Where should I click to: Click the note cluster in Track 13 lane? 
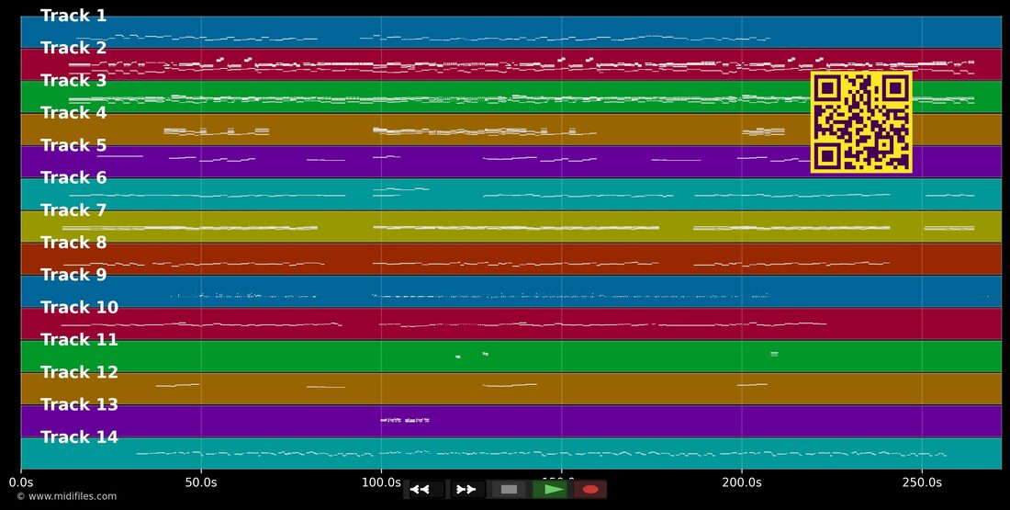pyautogui.click(x=405, y=420)
